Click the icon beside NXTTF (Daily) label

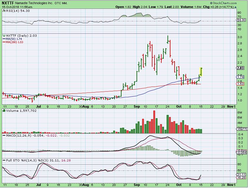coord(4,36)
